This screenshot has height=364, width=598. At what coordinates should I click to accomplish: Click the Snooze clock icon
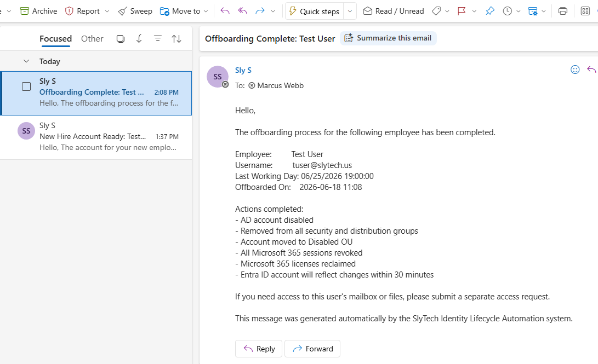pos(507,11)
